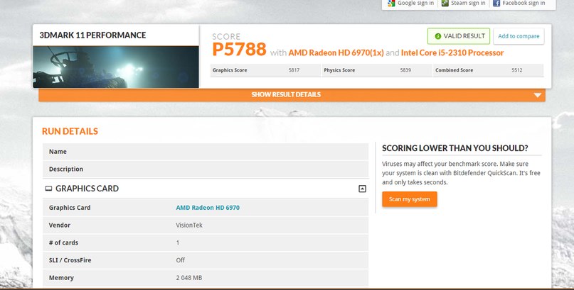This screenshot has width=574, height=290.
Task: Select the P5788 score value
Action: [240, 49]
